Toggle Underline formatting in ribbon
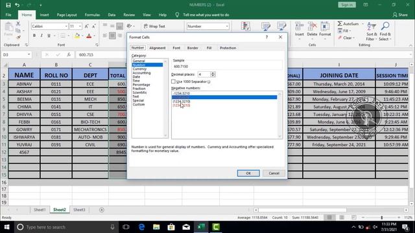The height and width of the screenshot is (233, 415). click(x=49, y=36)
